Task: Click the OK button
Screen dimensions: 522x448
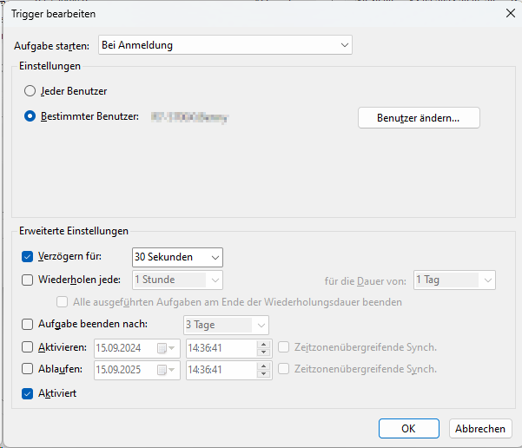Action: pyautogui.click(x=408, y=429)
